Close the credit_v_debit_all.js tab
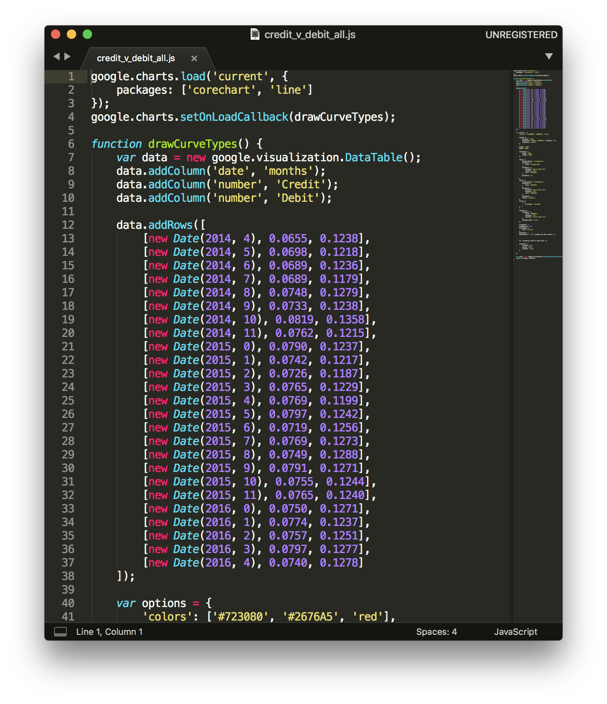Image resolution: width=607 pixels, height=704 pixels. point(194,58)
